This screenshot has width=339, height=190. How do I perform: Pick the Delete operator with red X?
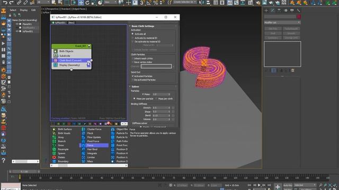click(61, 157)
